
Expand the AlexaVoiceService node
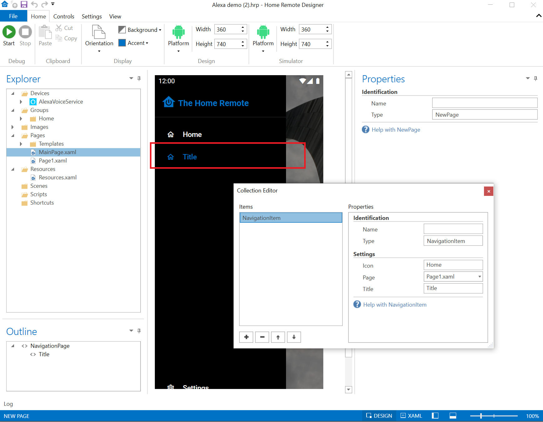[x=21, y=102]
